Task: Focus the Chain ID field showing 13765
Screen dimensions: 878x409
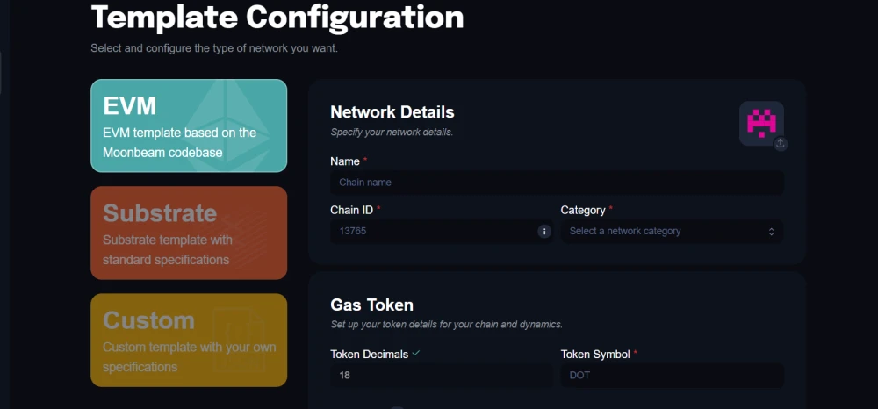Action: pos(442,231)
